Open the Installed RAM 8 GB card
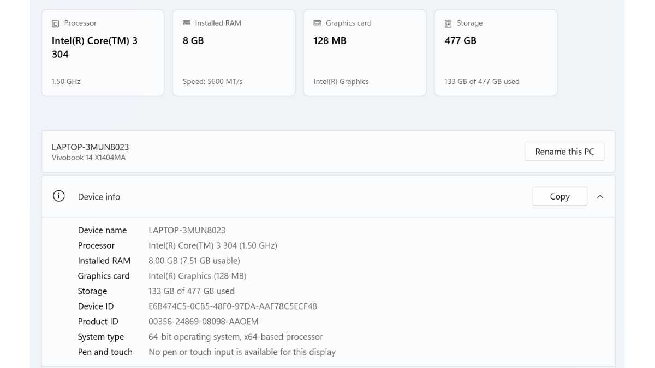Image resolution: width=655 pixels, height=368 pixels. (x=234, y=53)
